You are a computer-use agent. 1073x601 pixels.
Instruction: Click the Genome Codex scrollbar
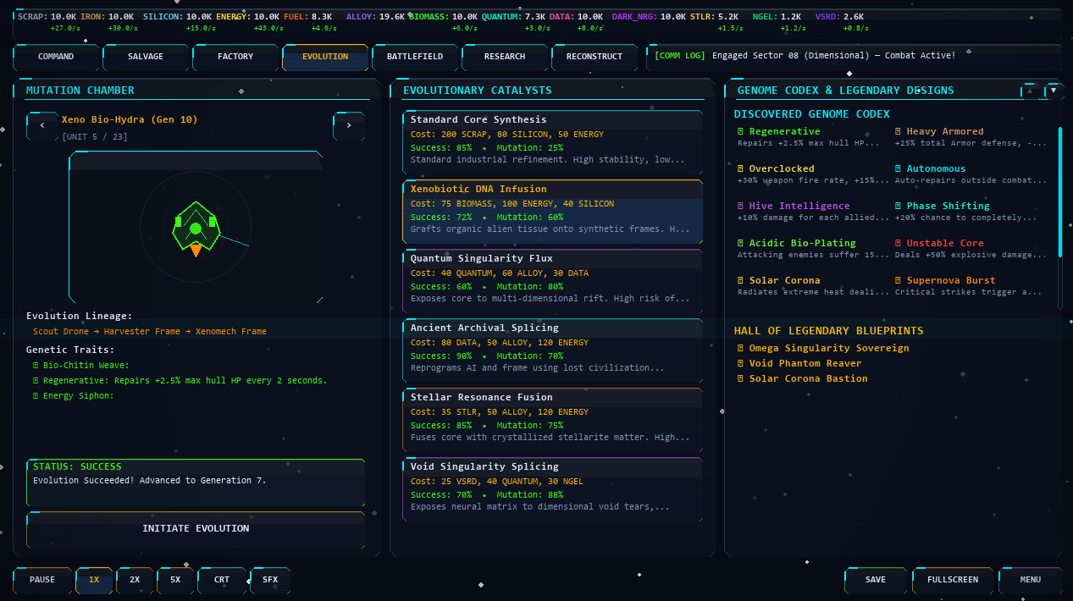coord(1059,192)
